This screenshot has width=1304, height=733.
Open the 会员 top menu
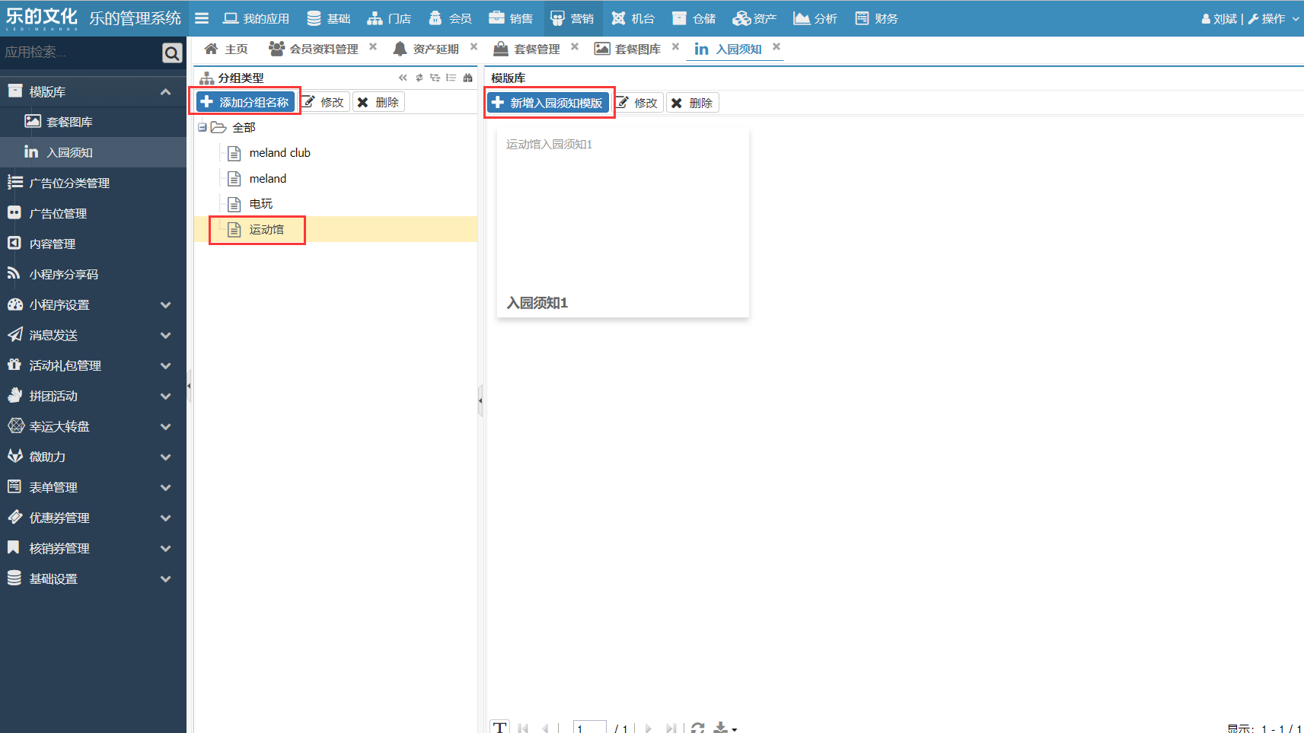click(450, 18)
